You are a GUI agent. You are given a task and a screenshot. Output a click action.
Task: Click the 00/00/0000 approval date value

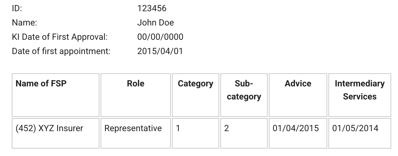click(x=160, y=37)
